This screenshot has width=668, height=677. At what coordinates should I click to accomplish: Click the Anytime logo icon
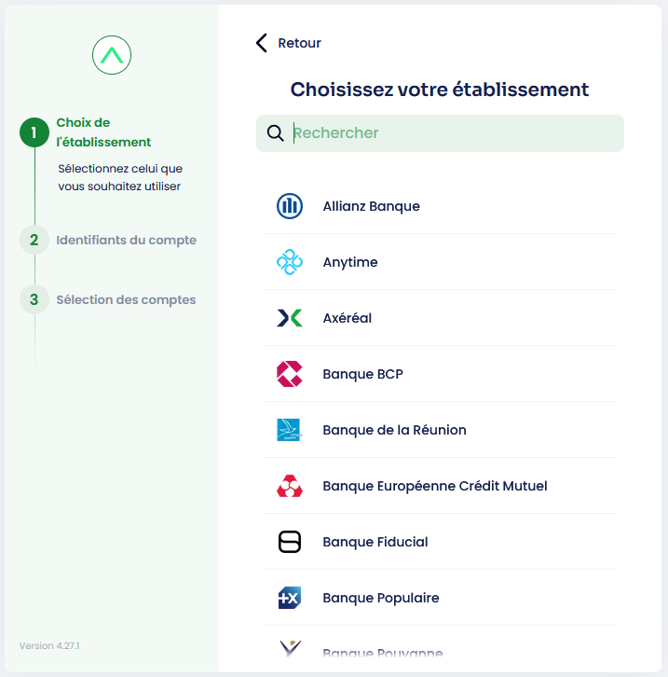[x=290, y=262]
